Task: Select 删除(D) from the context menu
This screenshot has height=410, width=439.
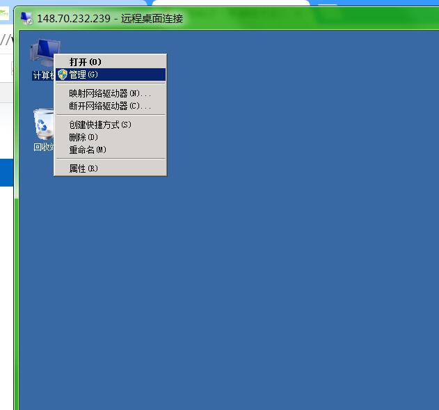Action: (x=83, y=137)
